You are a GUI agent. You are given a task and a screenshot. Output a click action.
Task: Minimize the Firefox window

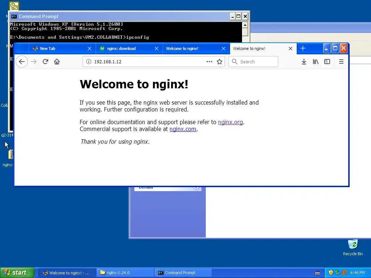tap(326, 48)
